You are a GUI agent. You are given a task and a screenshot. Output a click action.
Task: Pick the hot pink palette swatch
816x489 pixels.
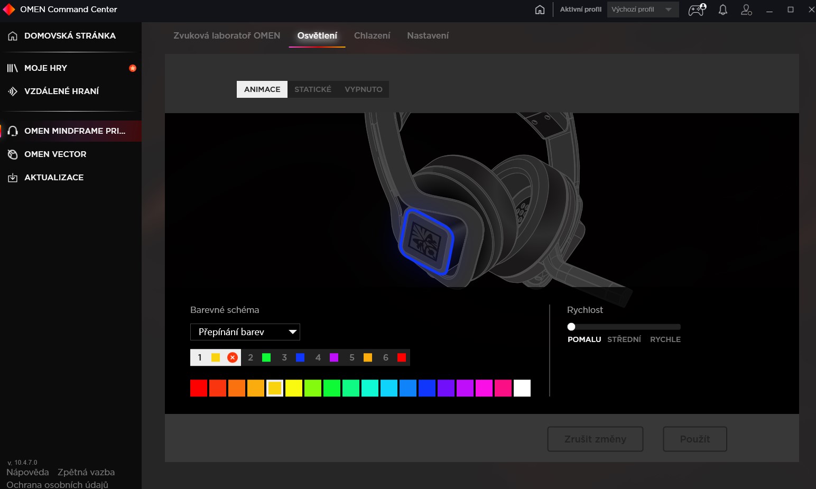point(503,388)
